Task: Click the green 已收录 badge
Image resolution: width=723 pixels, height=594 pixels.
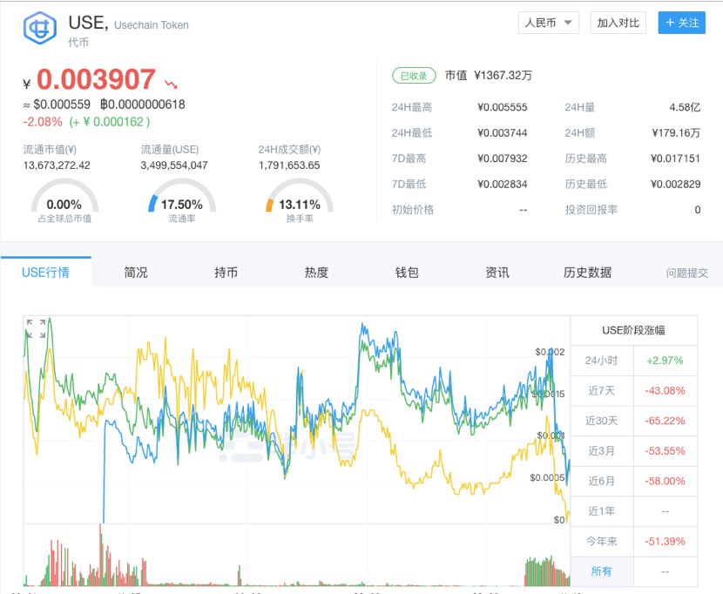Action: click(414, 76)
